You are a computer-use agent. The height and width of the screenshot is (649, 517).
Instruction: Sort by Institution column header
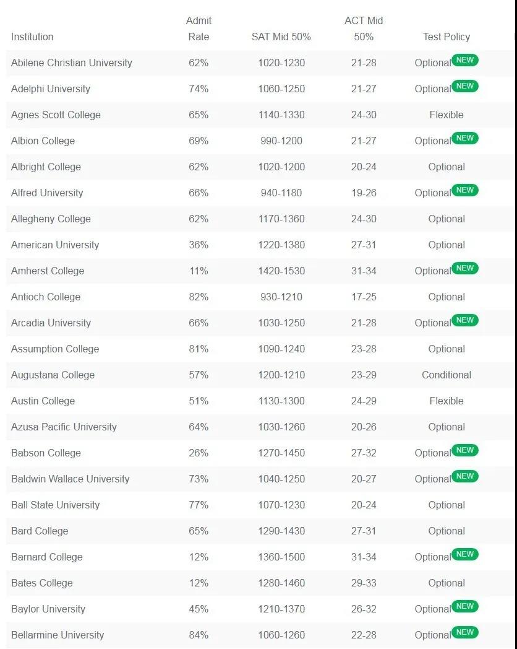point(32,37)
